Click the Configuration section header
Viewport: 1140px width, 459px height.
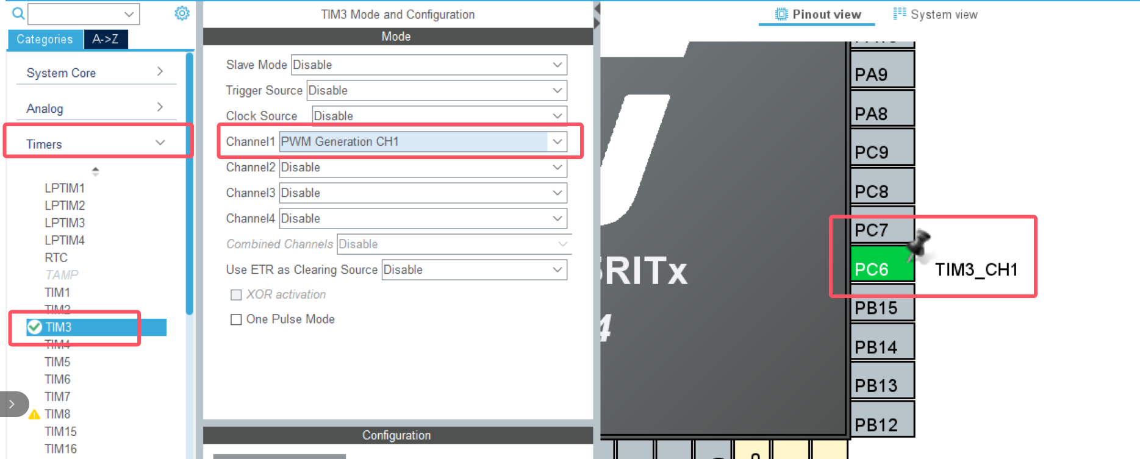(x=398, y=435)
